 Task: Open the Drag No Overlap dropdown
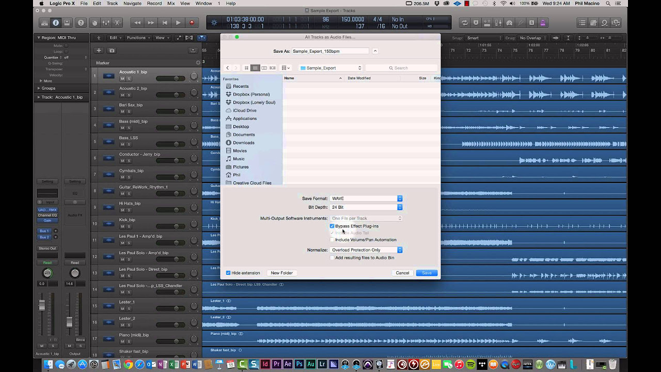tap(533, 38)
